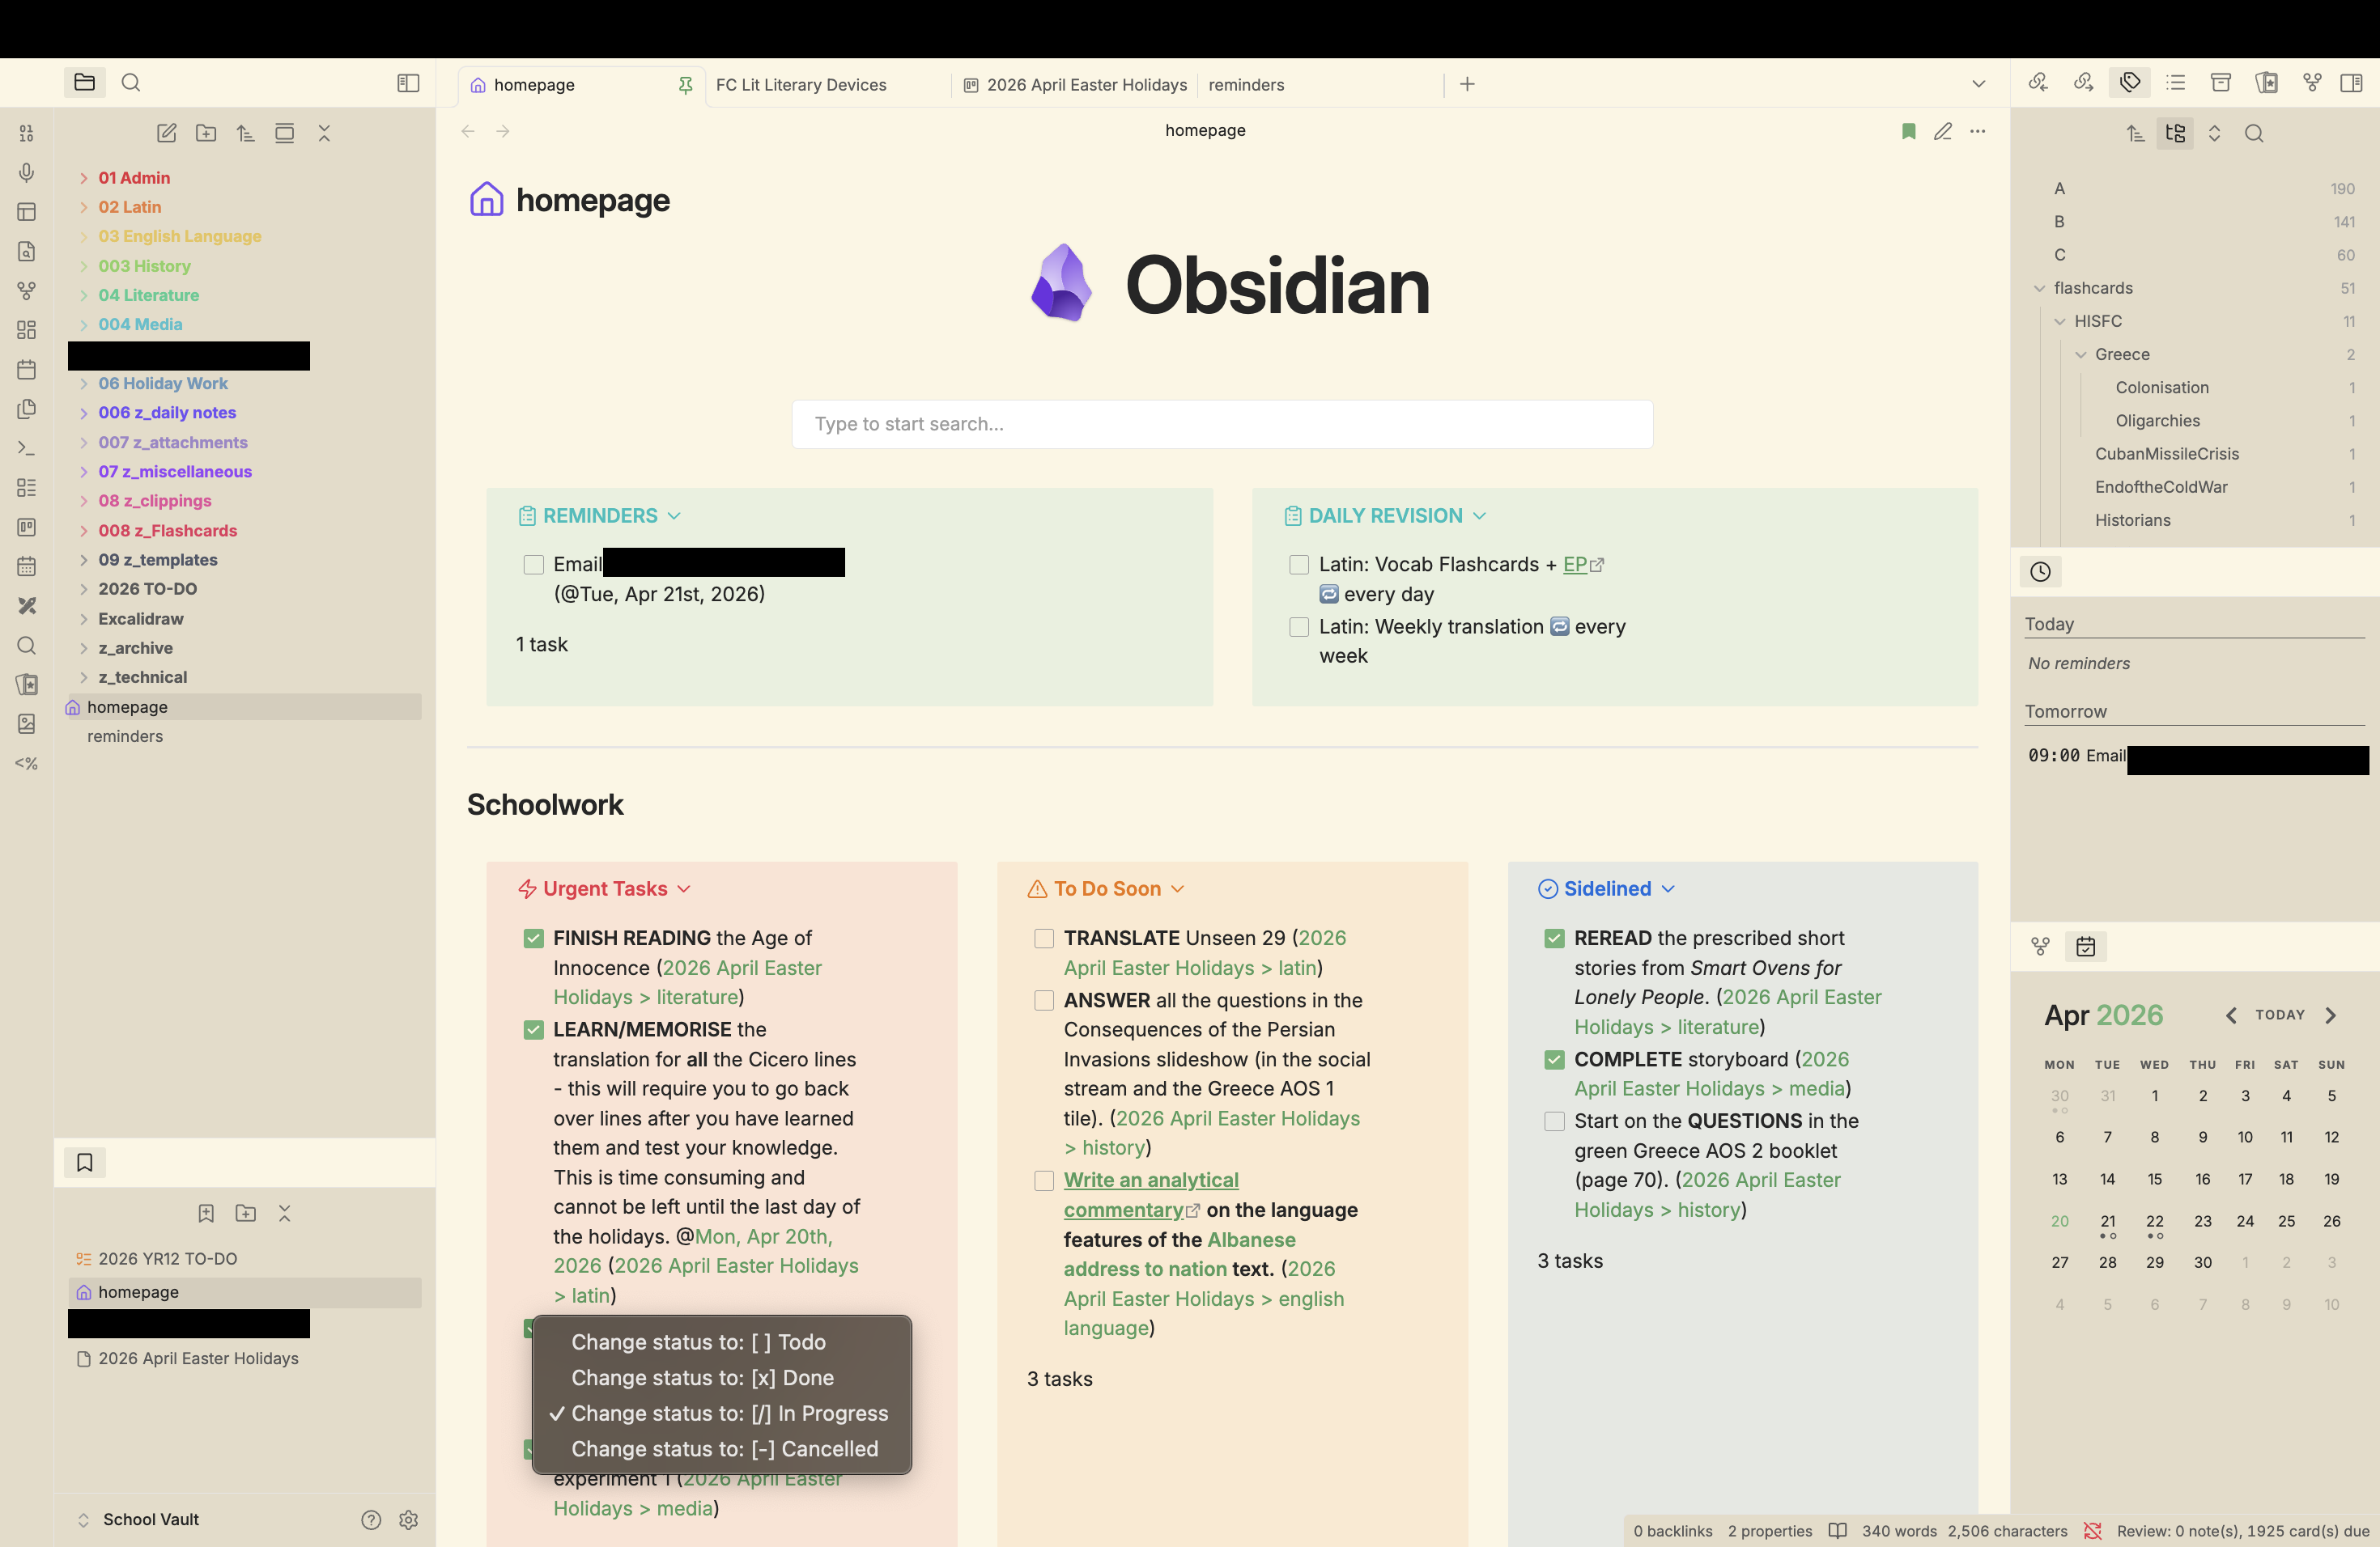
Task: Collapse the Sidelined callout chevron
Action: [x=1668, y=889]
